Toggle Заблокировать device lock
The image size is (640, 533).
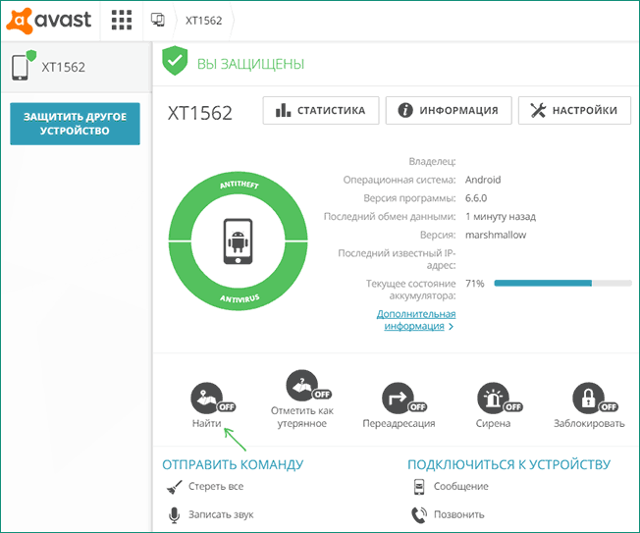click(590, 398)
